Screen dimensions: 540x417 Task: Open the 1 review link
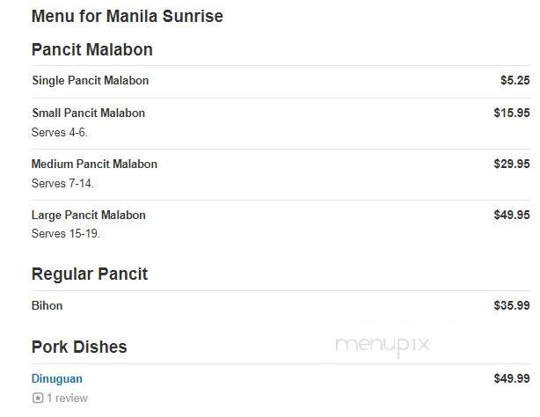pos(67,398)
